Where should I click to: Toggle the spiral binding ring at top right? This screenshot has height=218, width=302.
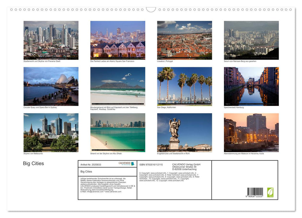coord(291,10)
